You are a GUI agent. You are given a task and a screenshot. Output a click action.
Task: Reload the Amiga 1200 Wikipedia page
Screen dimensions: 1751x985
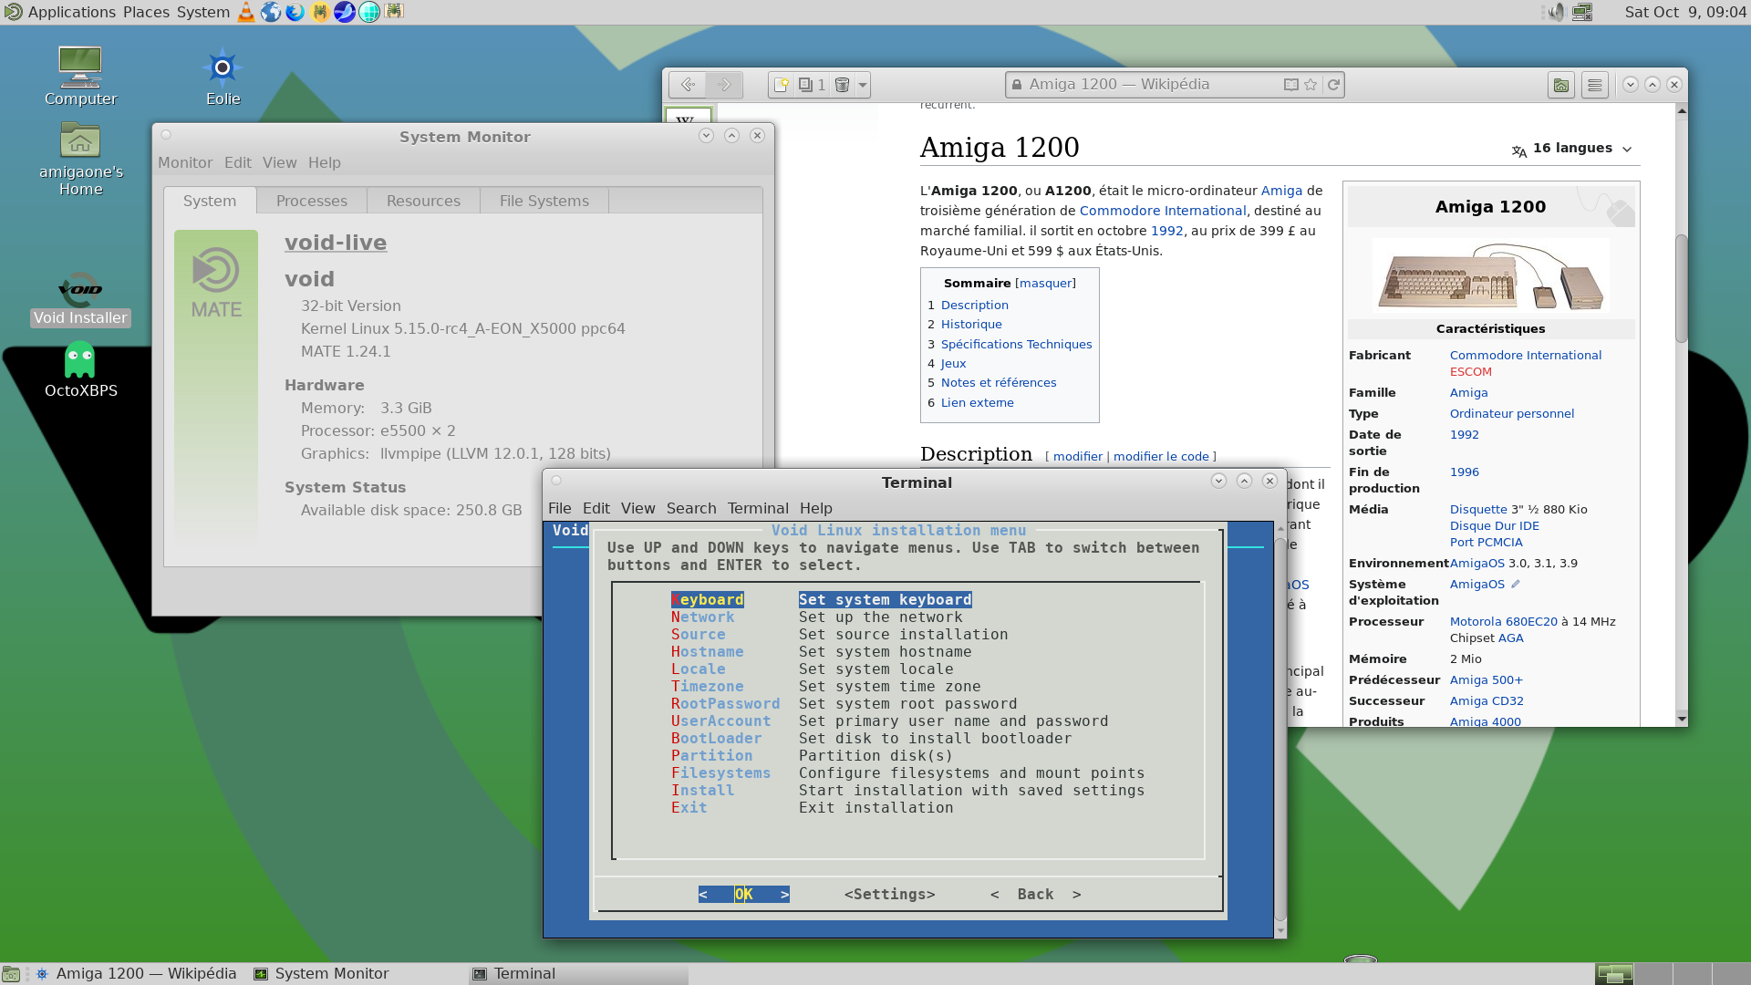tap(1333, 85)
